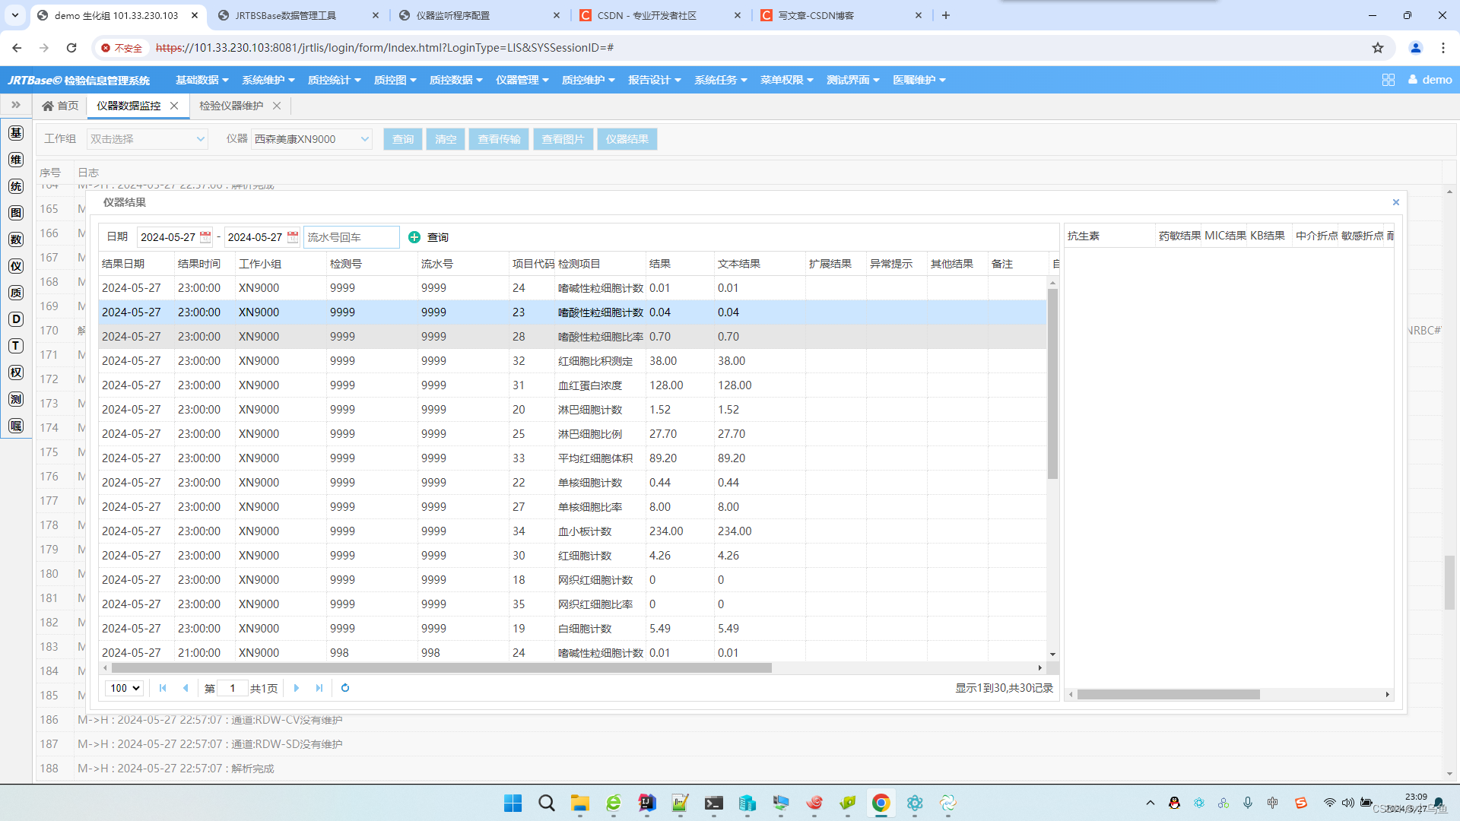The width and height of the screenshot is (1460, 821).
Task: Click the green 查询 search icon in dialog
Action: coord(414,237)
